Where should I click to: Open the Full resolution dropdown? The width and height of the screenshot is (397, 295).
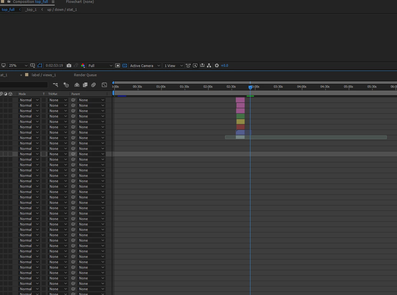pyautogui.click(x=100, y=65)
